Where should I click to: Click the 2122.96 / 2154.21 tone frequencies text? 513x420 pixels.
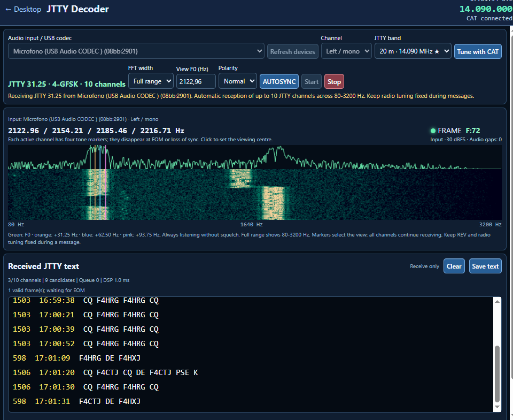[96, 131]
